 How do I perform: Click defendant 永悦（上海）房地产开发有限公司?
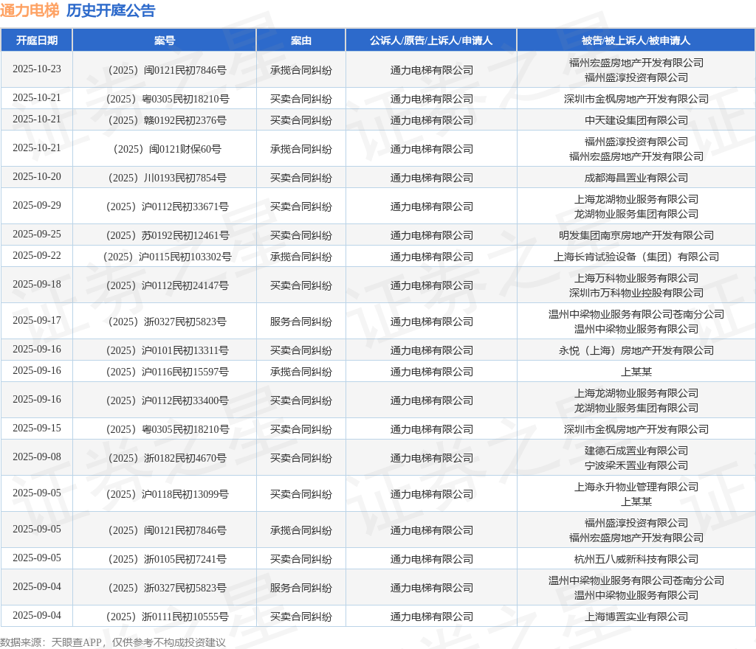pyautogui.click(x=636, y=350)
